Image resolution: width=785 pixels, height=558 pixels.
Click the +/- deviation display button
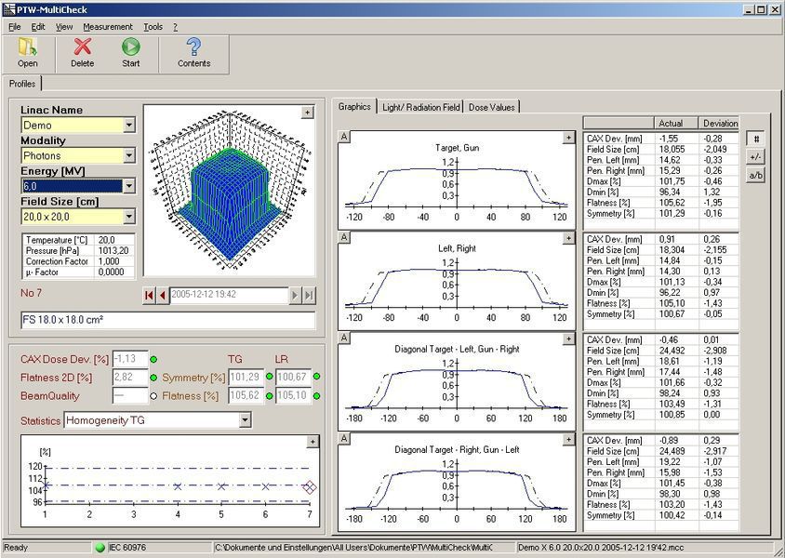[756, 157]
